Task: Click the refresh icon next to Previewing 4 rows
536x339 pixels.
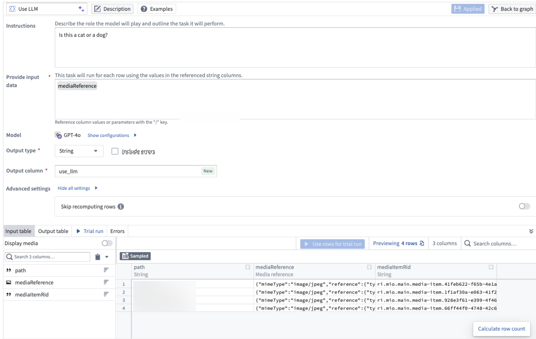Action: (x=422, y=243)
